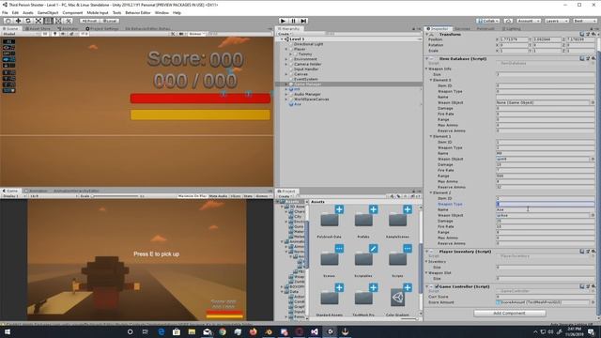Open Game Controller component settings gear

coord(593,286)
